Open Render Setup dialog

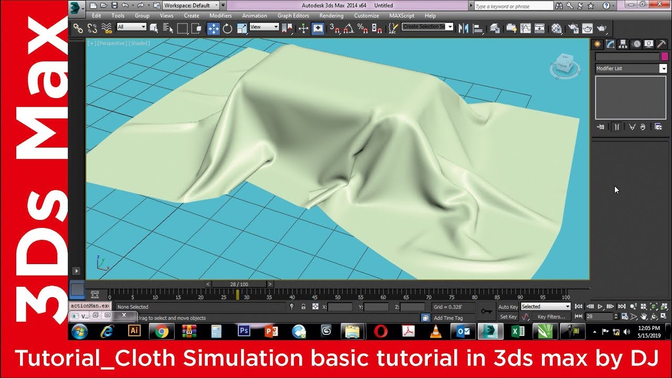[573, 28]
